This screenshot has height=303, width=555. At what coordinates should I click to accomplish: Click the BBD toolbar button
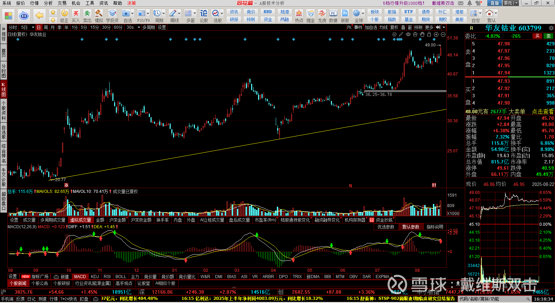point(268,12)
